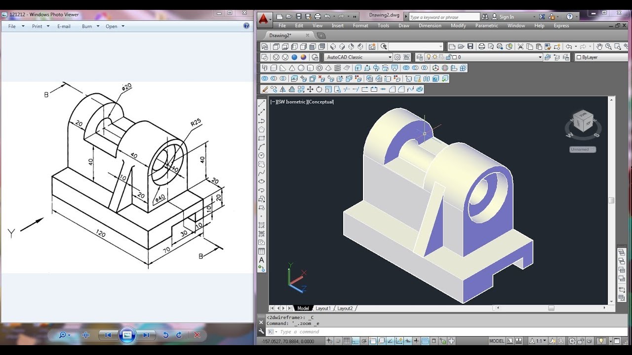
Task: Click the Delete red X in Photo Viewer
Action: pyautogui.click(x=197, y=335)
